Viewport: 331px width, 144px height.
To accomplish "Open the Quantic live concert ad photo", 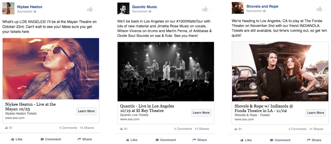I will (166, 72).
